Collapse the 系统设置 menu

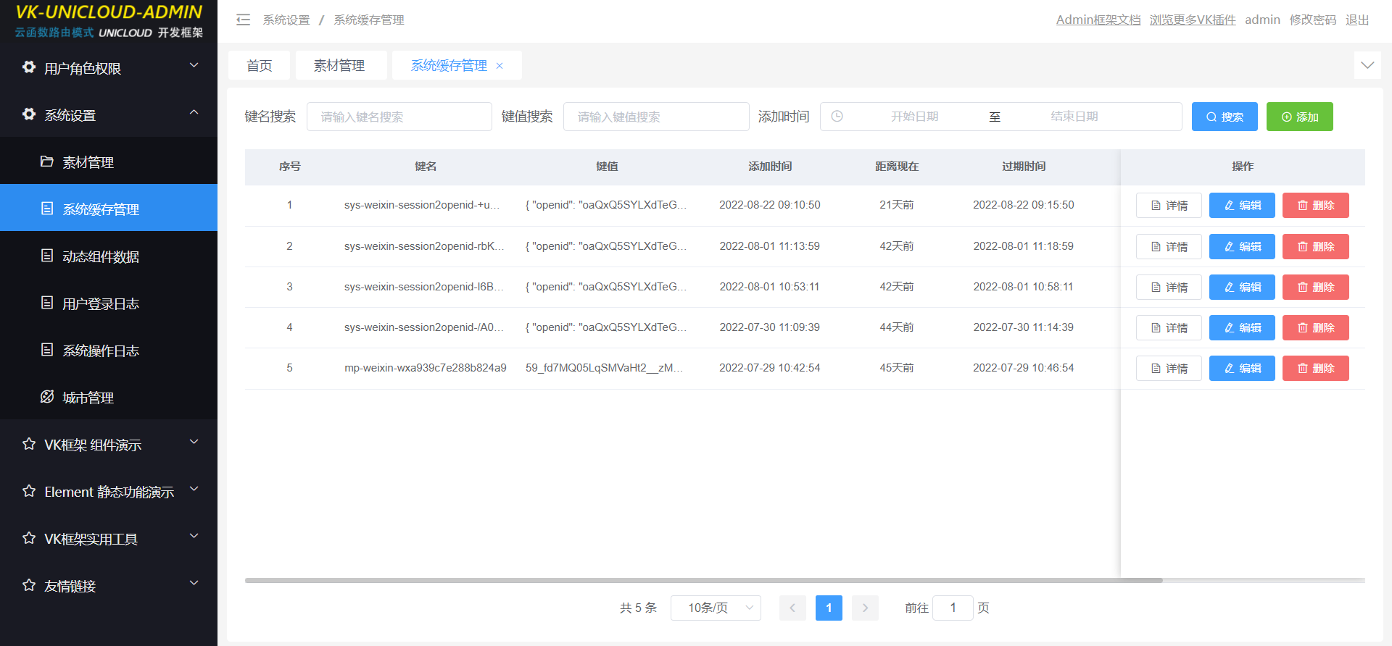pos(109,115)
